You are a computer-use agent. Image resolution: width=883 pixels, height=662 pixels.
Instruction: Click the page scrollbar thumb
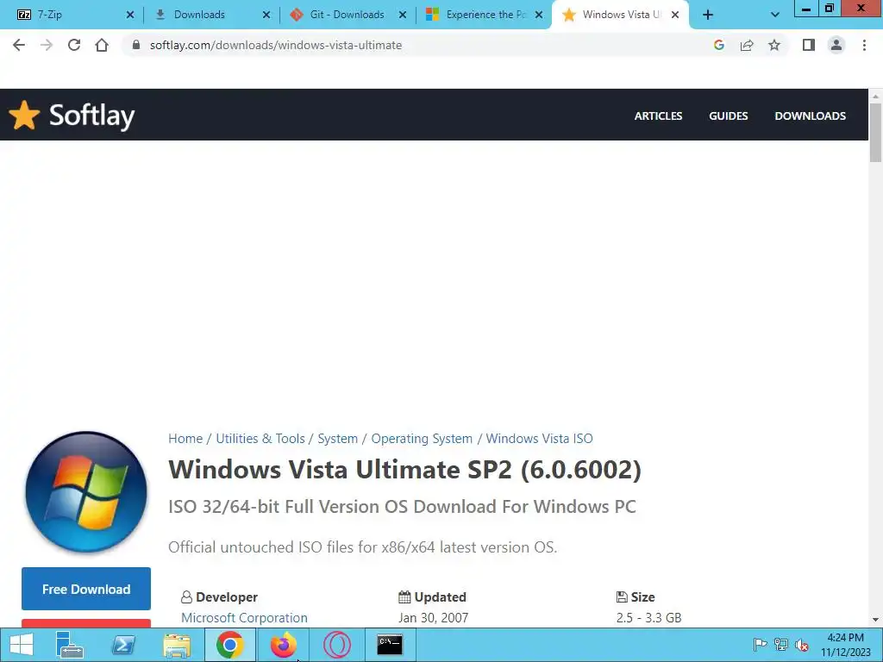click(876, 132)
